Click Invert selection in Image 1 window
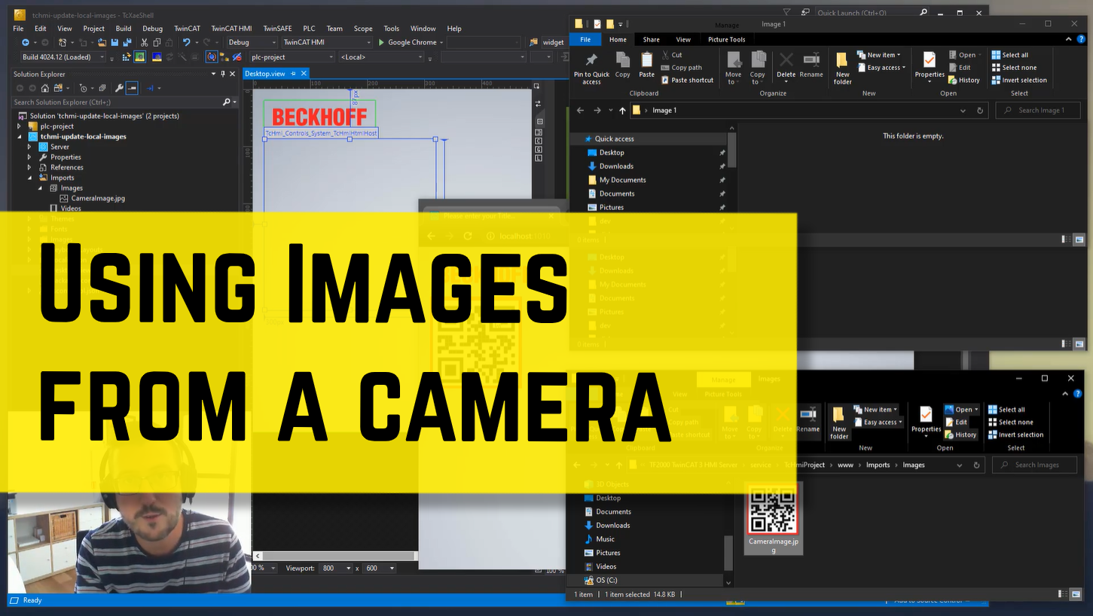The image size is (1093, 616). pos(1019,80)
